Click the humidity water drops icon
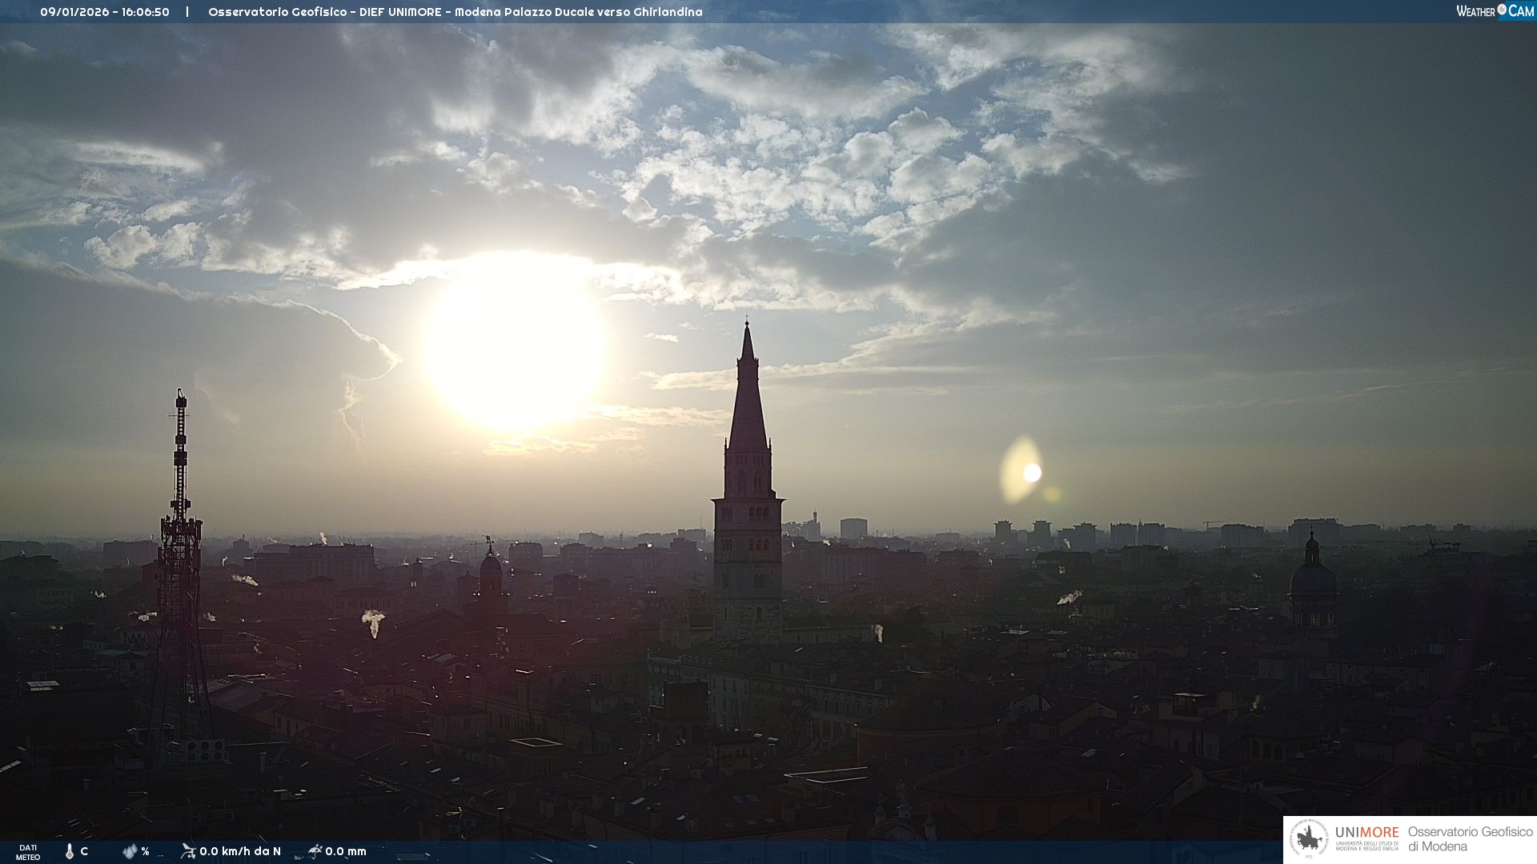 pos(130,851)
